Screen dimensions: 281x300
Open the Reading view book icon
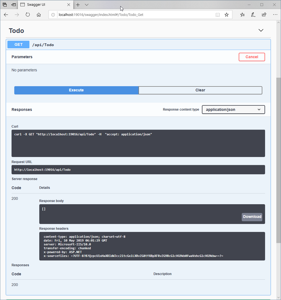click(218, 15)
